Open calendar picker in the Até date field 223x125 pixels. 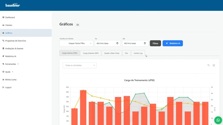tap(145, 43)
